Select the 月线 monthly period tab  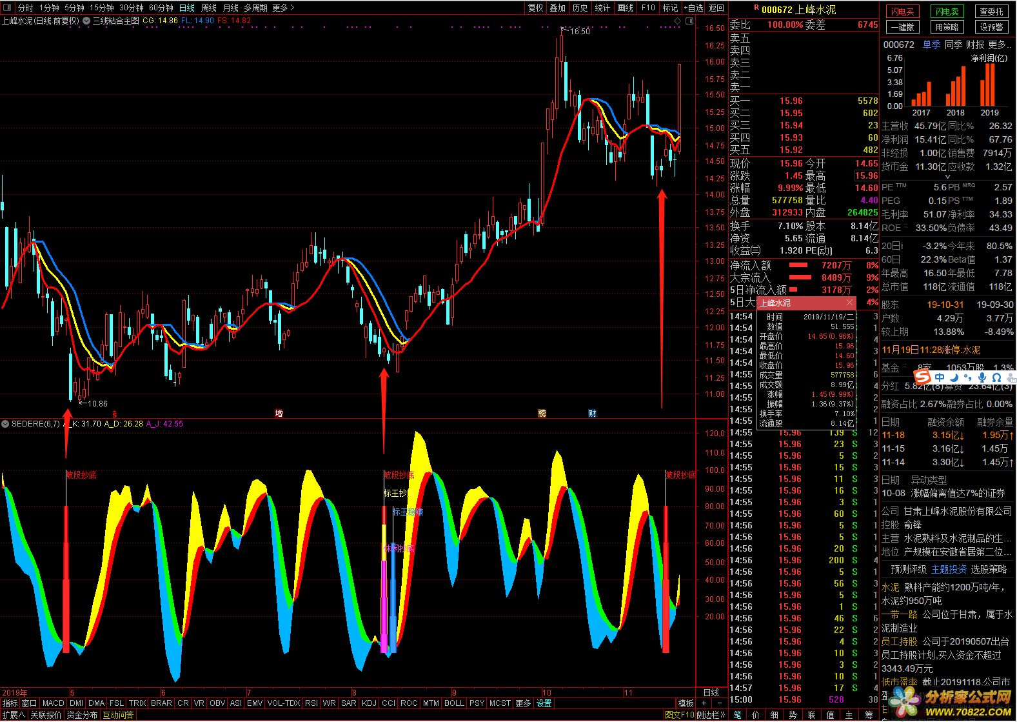coord(231,8)
